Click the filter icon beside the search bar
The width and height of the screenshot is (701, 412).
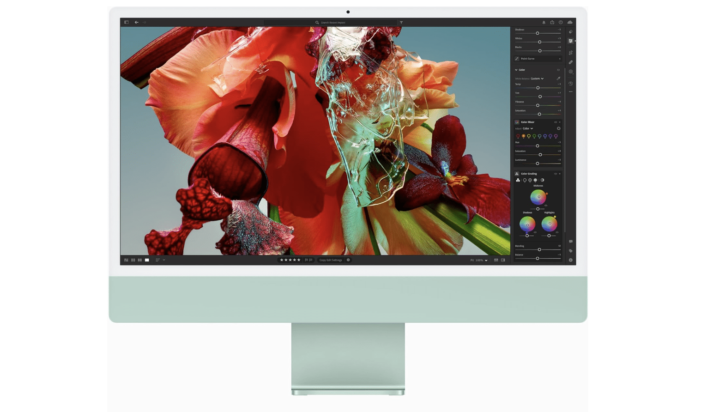coord(401,22)
